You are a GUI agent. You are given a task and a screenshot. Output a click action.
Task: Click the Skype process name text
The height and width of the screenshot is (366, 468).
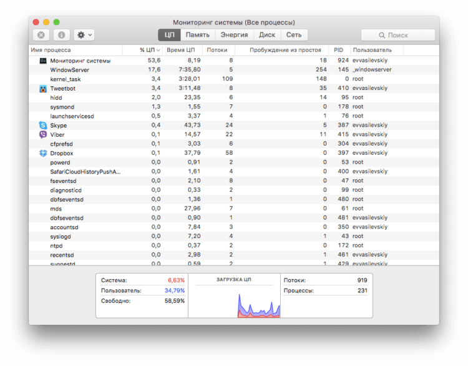coord(59,126)
